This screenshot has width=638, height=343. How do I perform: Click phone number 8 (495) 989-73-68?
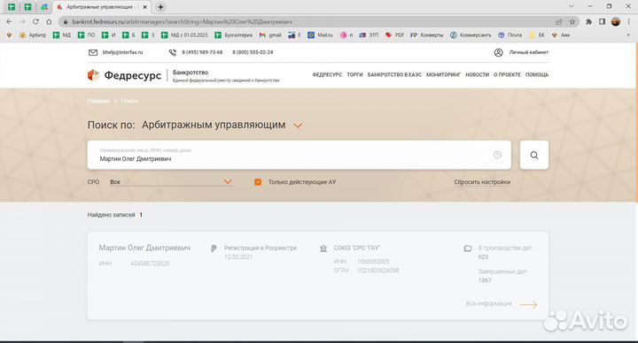(202, 52)
